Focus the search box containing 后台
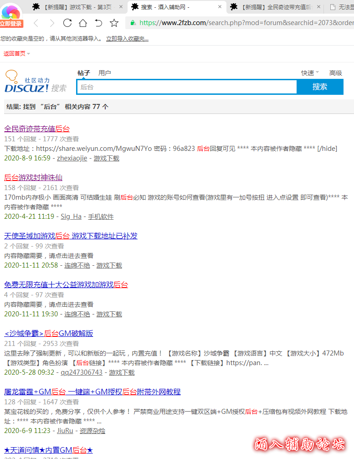This screenshot has width=354, height=459. point(187,87)
